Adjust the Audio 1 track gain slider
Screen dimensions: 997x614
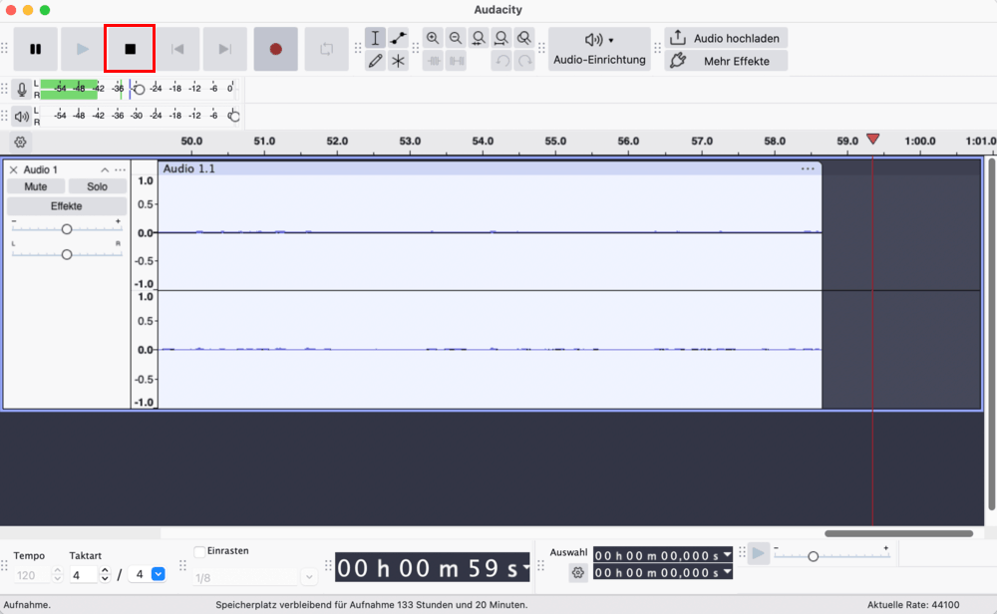point(67,229)
